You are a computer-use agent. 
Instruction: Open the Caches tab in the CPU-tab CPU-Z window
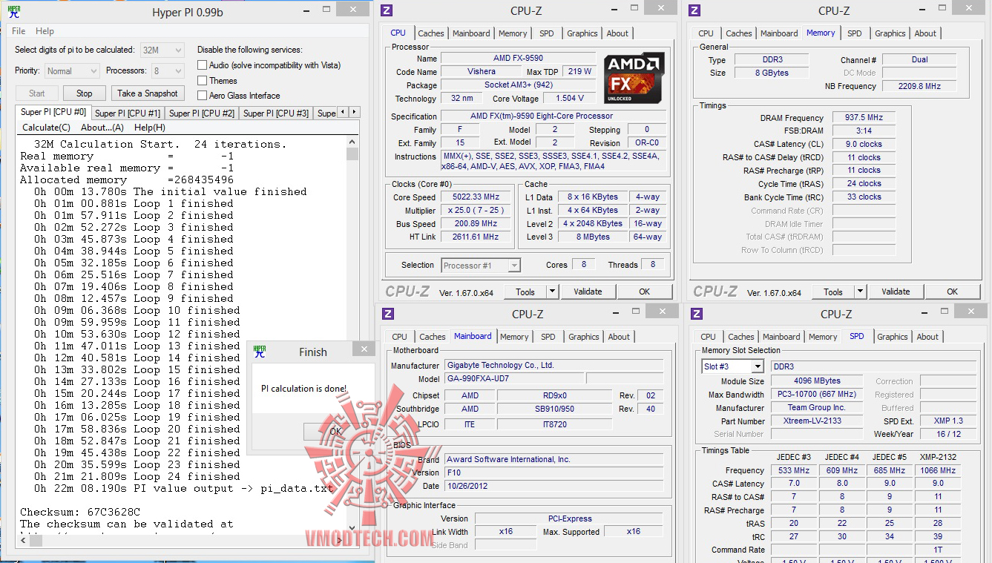coord(431,33)
